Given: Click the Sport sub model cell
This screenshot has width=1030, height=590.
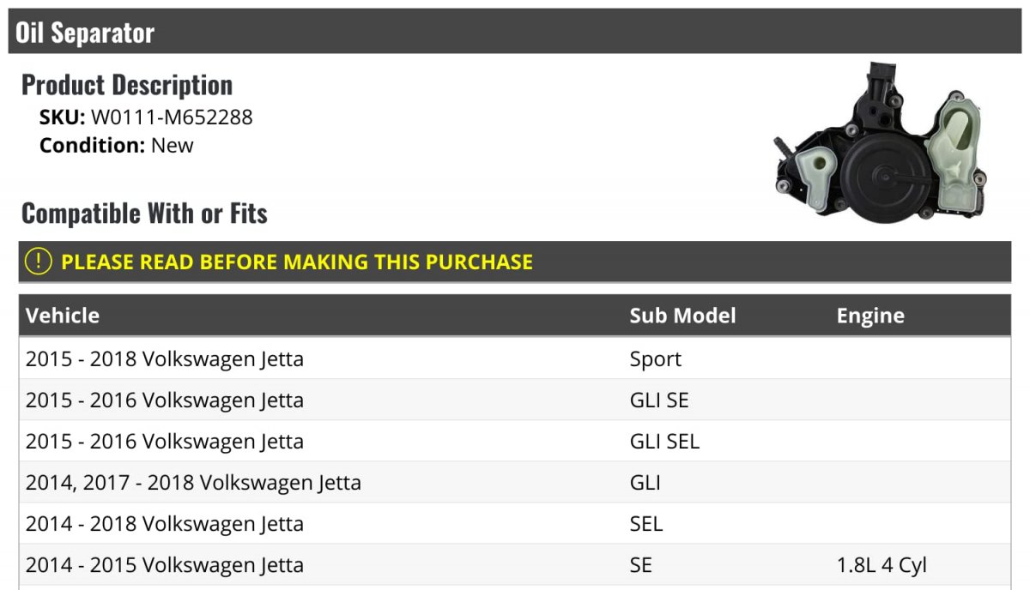Looking at the screenshot, I should pyautogui.click(x=655, y=359).
